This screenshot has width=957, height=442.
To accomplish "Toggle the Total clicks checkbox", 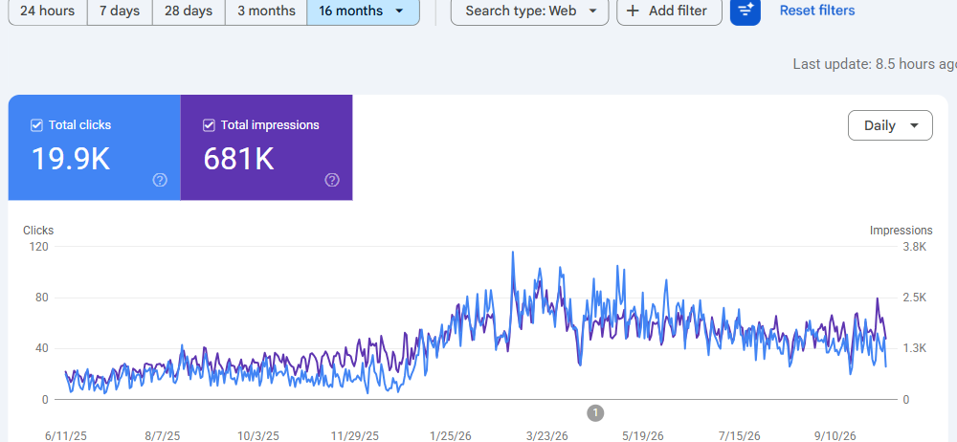I will click(x=36, y=125).
